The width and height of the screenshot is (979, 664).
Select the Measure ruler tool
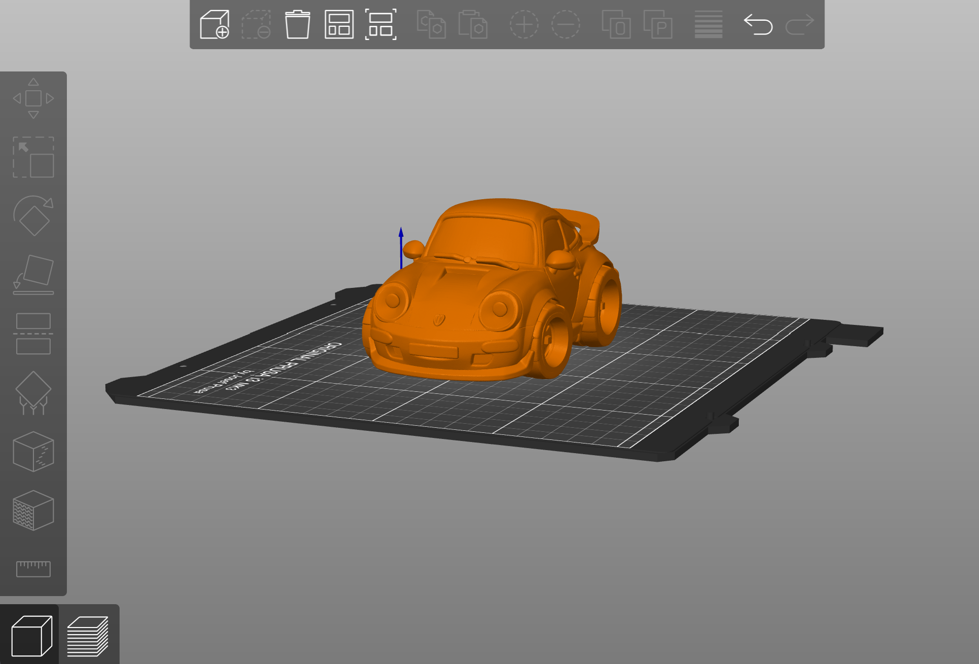coord(33,569)
